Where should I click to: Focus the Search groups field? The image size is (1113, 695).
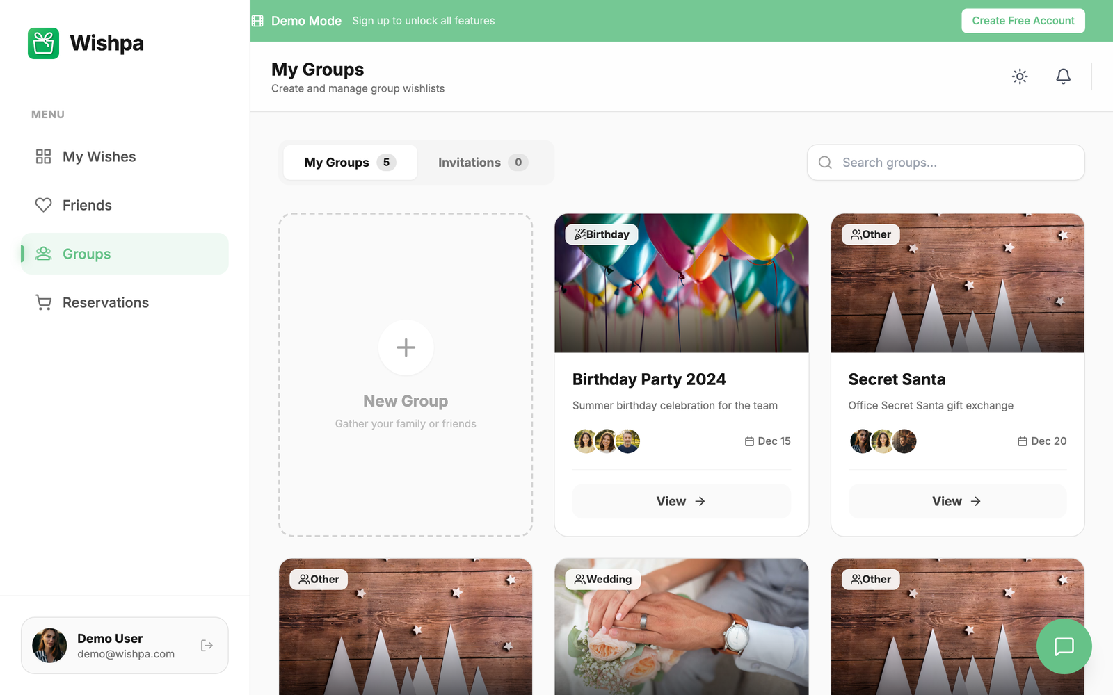point(946,163)
